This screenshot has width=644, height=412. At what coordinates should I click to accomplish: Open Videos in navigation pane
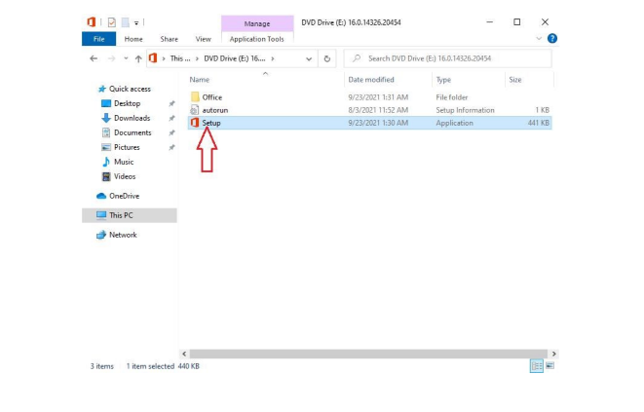pyautogui.click(x=119, y=176)
